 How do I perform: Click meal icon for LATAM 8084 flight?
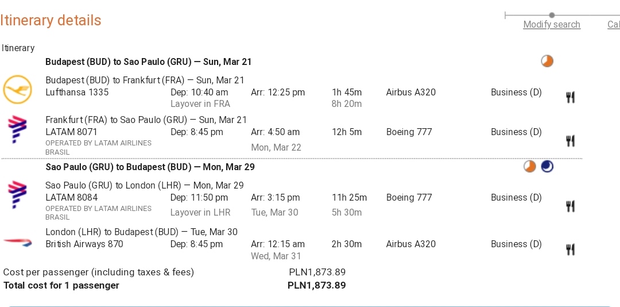(x=570, y=206)
